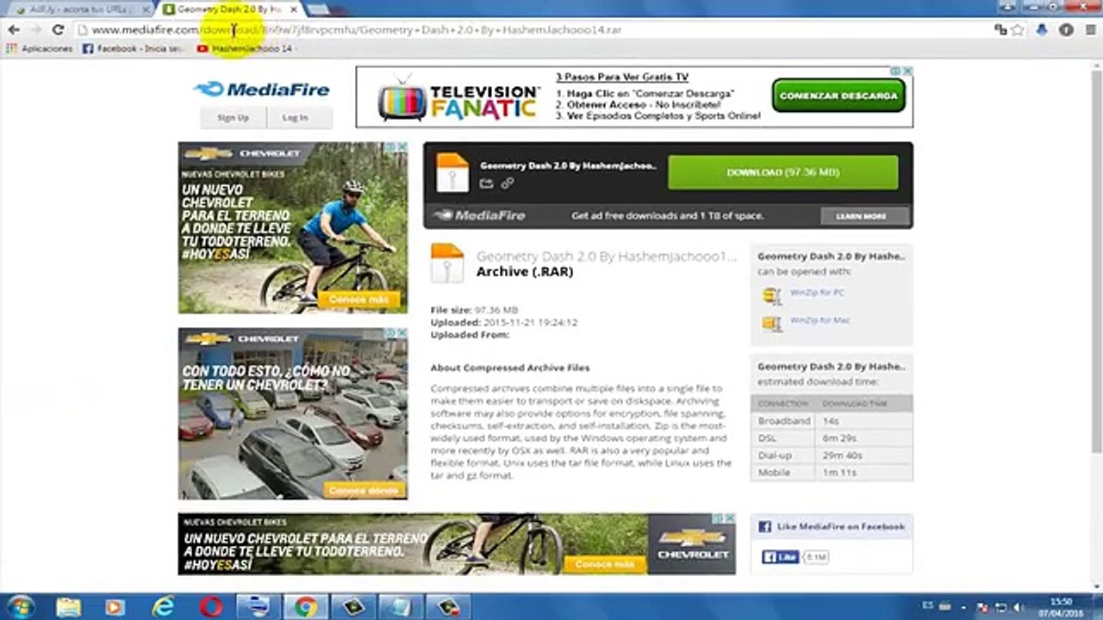
Task: Reload the current page
Action: [58, 29]
